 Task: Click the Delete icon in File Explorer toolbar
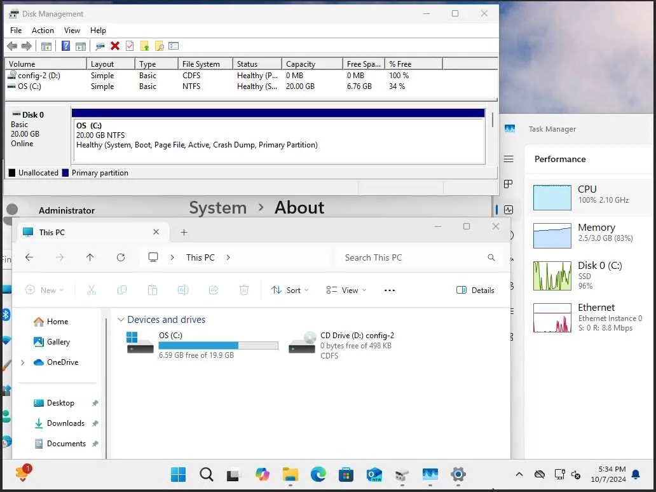(244, 290)
